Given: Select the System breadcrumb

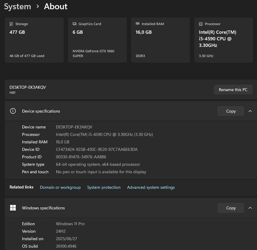Looking at the screenshot, I should point(17,6).
